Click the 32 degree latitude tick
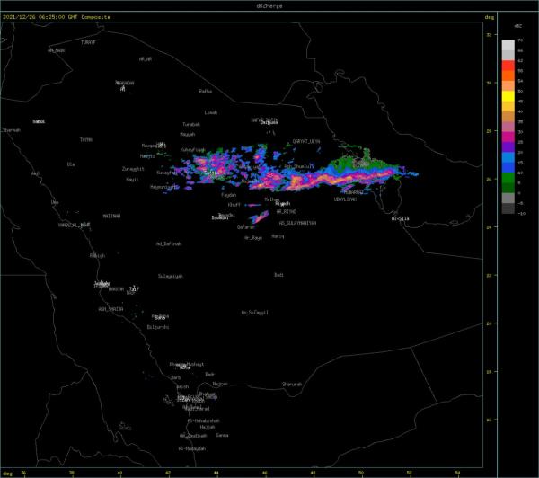The image size is (539, 478). (490, 35)
